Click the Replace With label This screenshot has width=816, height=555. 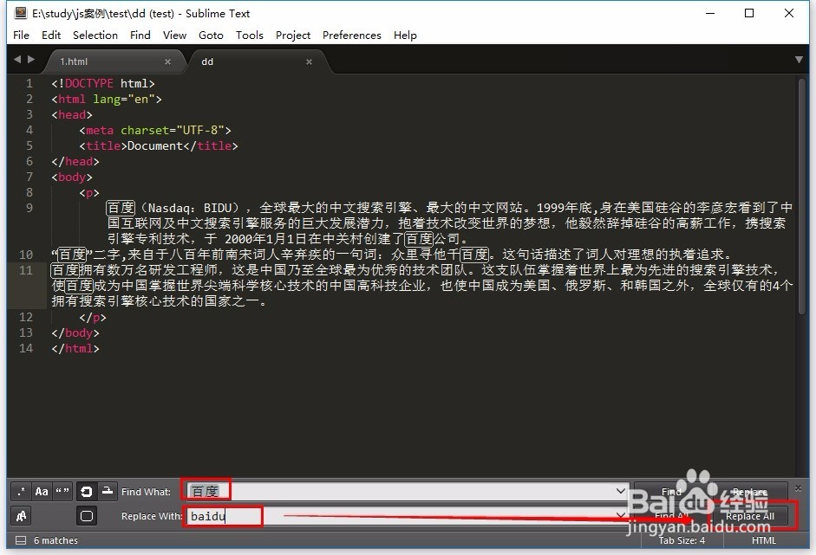point(152,516)
